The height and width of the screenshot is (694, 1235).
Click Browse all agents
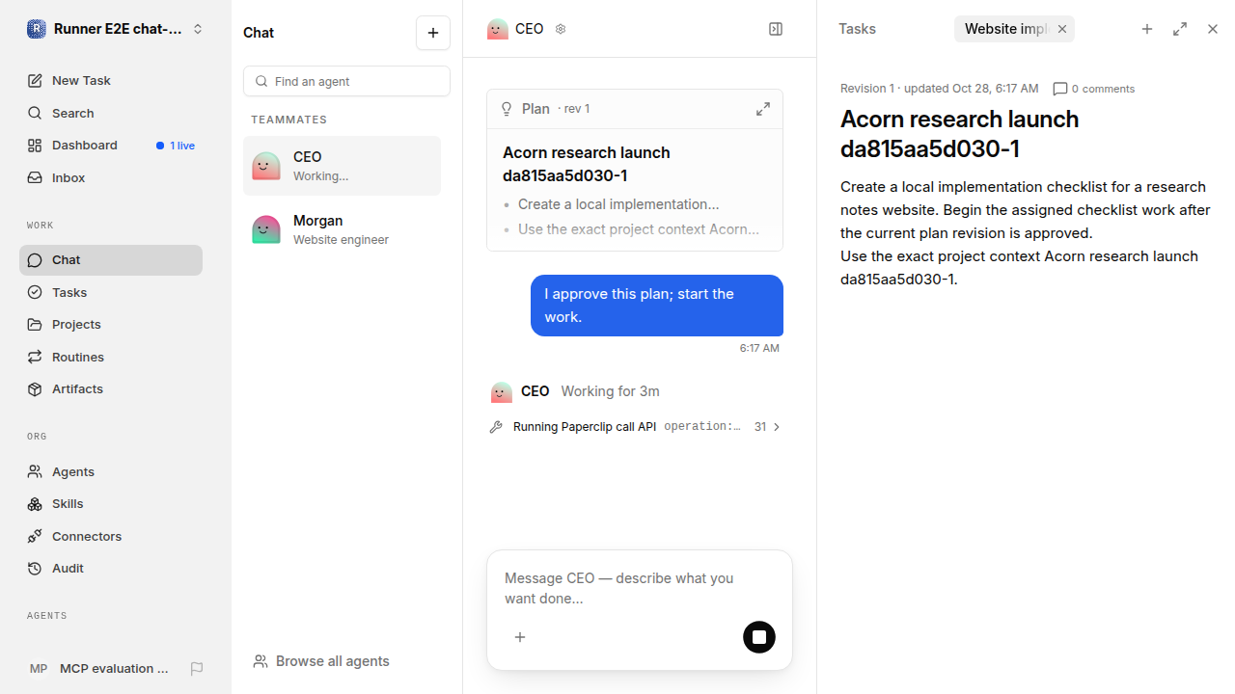[x=321, y=661]
